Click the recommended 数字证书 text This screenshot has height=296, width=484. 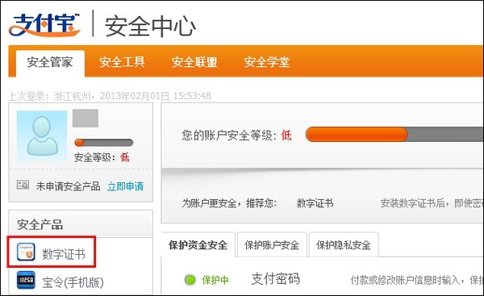point(315,203)
